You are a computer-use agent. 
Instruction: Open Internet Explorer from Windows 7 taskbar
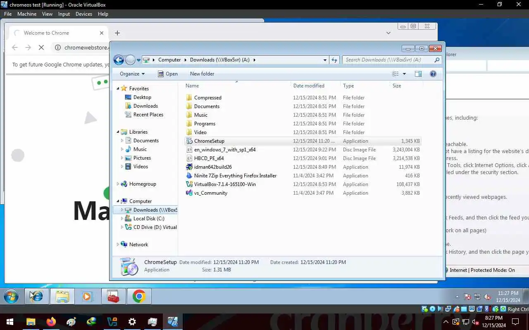point(36,296)
